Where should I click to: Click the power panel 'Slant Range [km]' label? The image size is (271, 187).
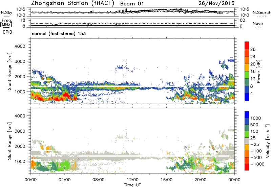9,71
